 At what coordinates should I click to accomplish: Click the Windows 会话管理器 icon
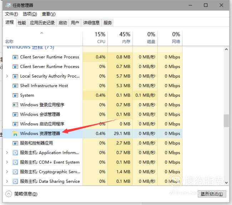pos(15,114)
